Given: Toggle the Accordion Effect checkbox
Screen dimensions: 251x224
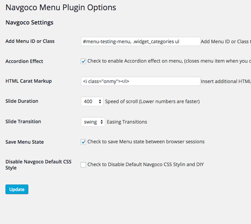Looking at the screenshot, I should tap(84, 61).
